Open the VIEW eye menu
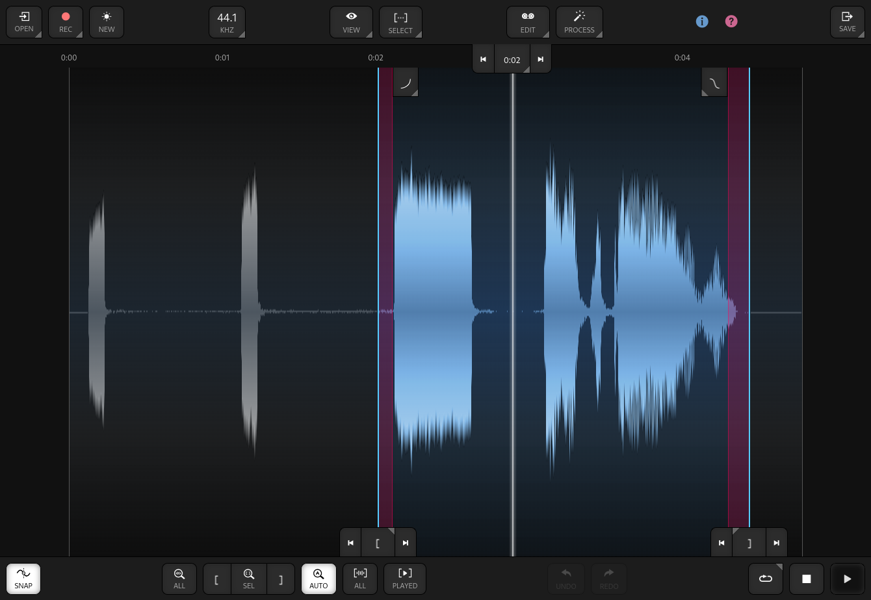 [x=352, y=22]
